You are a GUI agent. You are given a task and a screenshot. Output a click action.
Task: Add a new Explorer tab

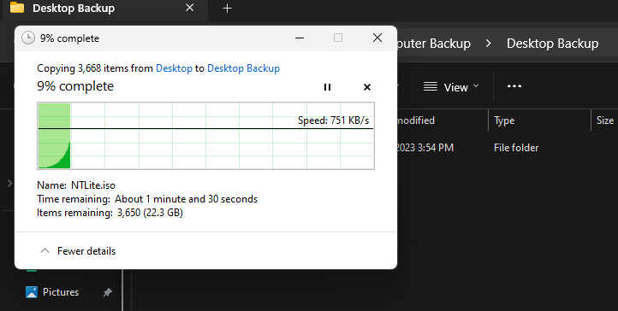(x=227, y=9)
